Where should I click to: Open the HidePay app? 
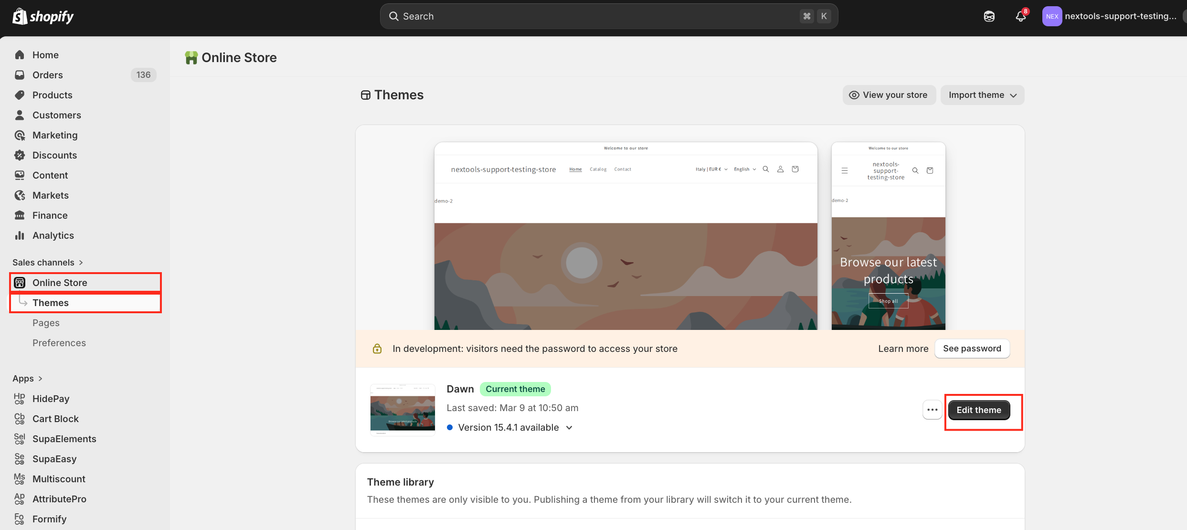(51, 399)
